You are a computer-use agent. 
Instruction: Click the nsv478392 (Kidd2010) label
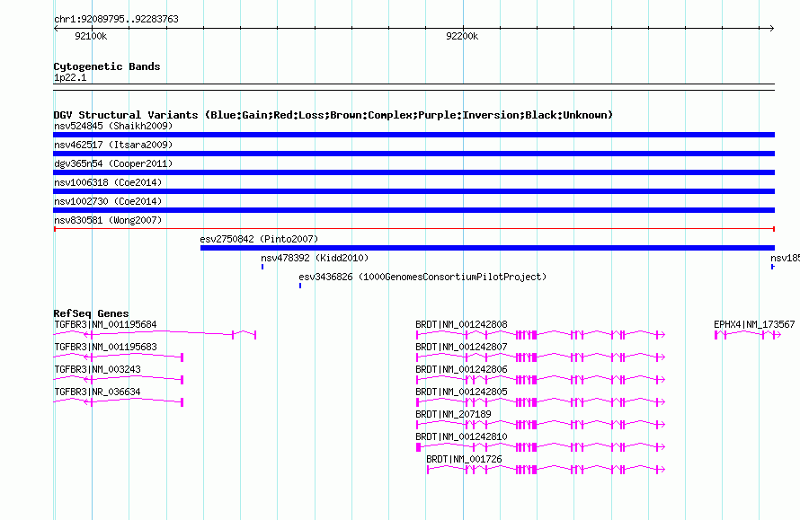coord(315,258)
